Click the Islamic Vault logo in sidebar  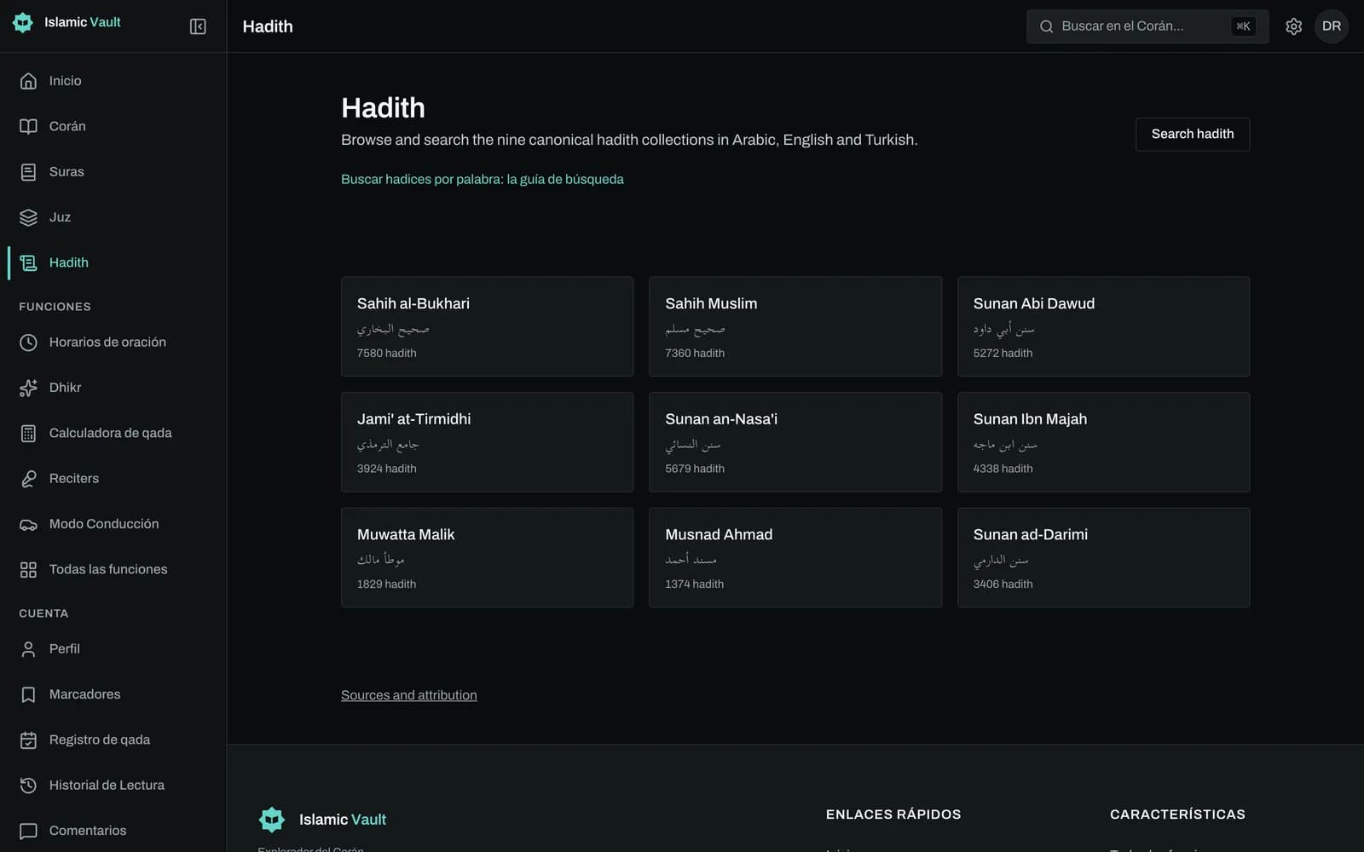click(x=66, y=22)
